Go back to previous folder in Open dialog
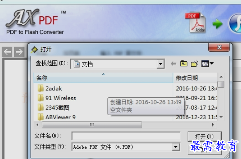 click(x=173, y=63)
